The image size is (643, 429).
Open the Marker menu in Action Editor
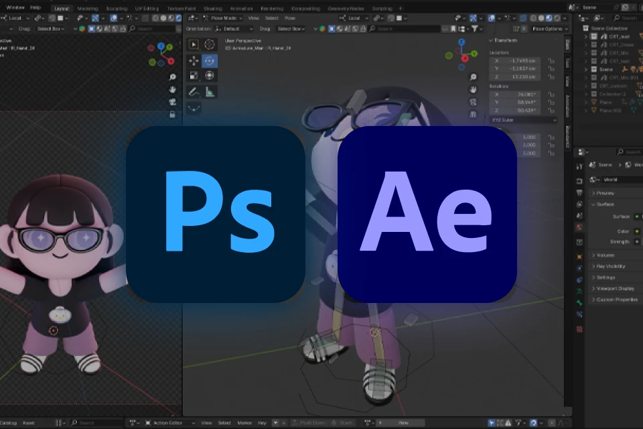click(x=244, y=422)
